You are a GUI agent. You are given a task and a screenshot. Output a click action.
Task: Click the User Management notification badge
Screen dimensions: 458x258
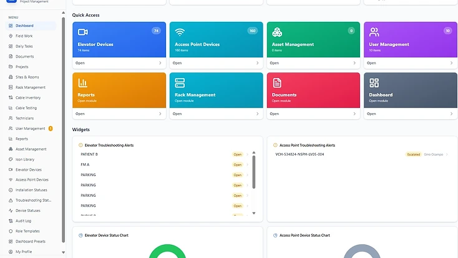[51, 129]
